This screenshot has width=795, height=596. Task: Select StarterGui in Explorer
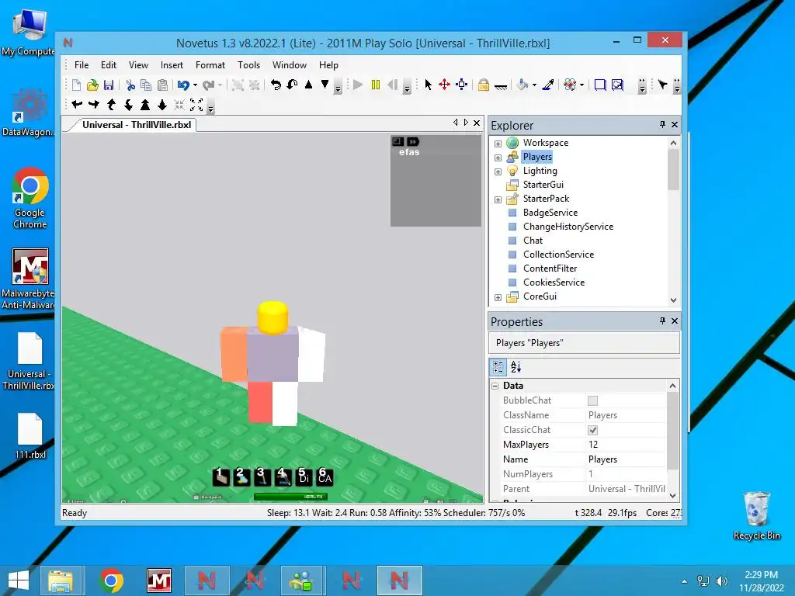pyautogui.click(x=543, y=185)
